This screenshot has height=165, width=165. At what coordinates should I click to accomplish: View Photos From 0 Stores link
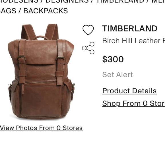[41, 128]
